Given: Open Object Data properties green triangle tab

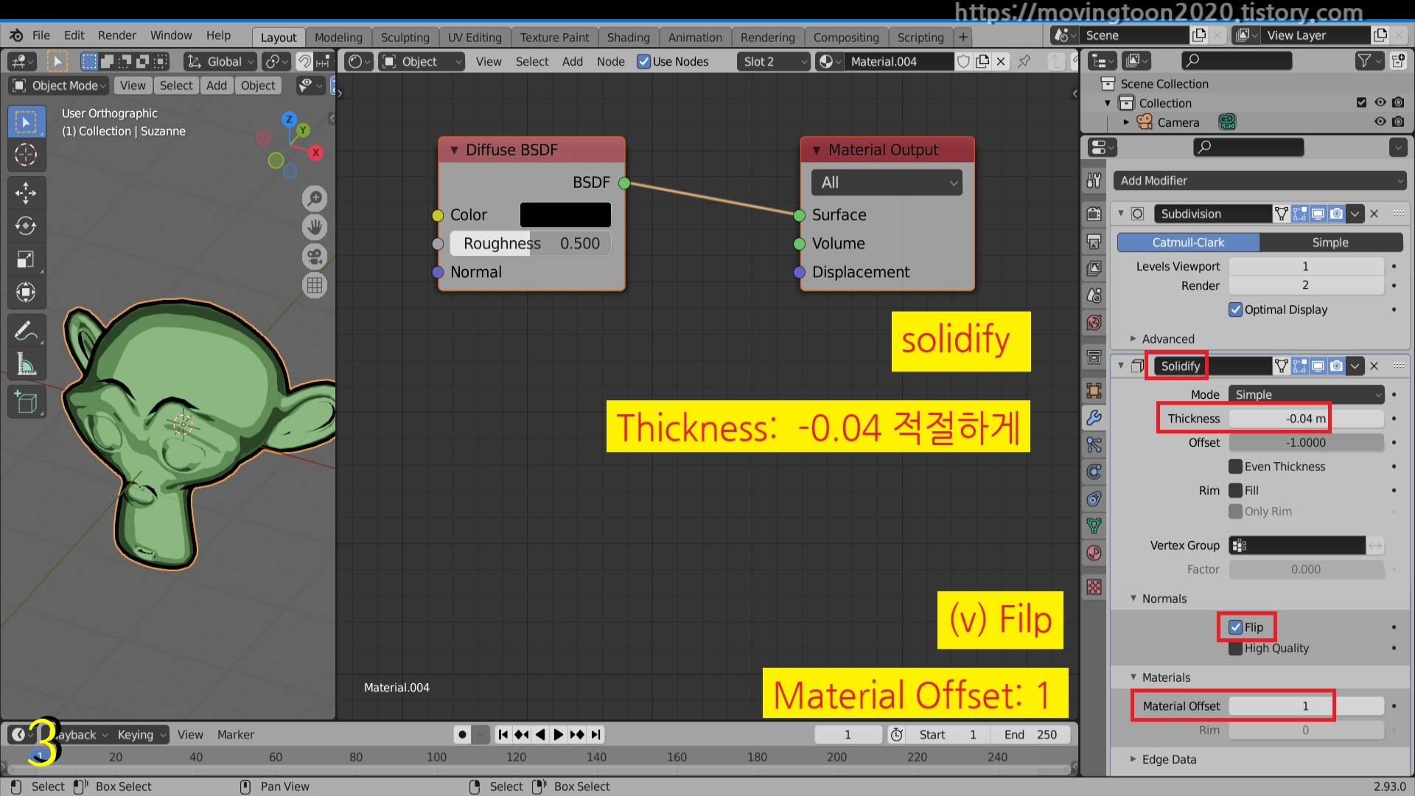Looking at the screenshot, I should [x=1094, y=526].
